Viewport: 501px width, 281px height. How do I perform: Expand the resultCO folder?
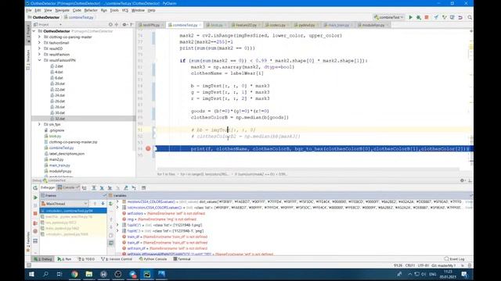[x=40, y=48]
